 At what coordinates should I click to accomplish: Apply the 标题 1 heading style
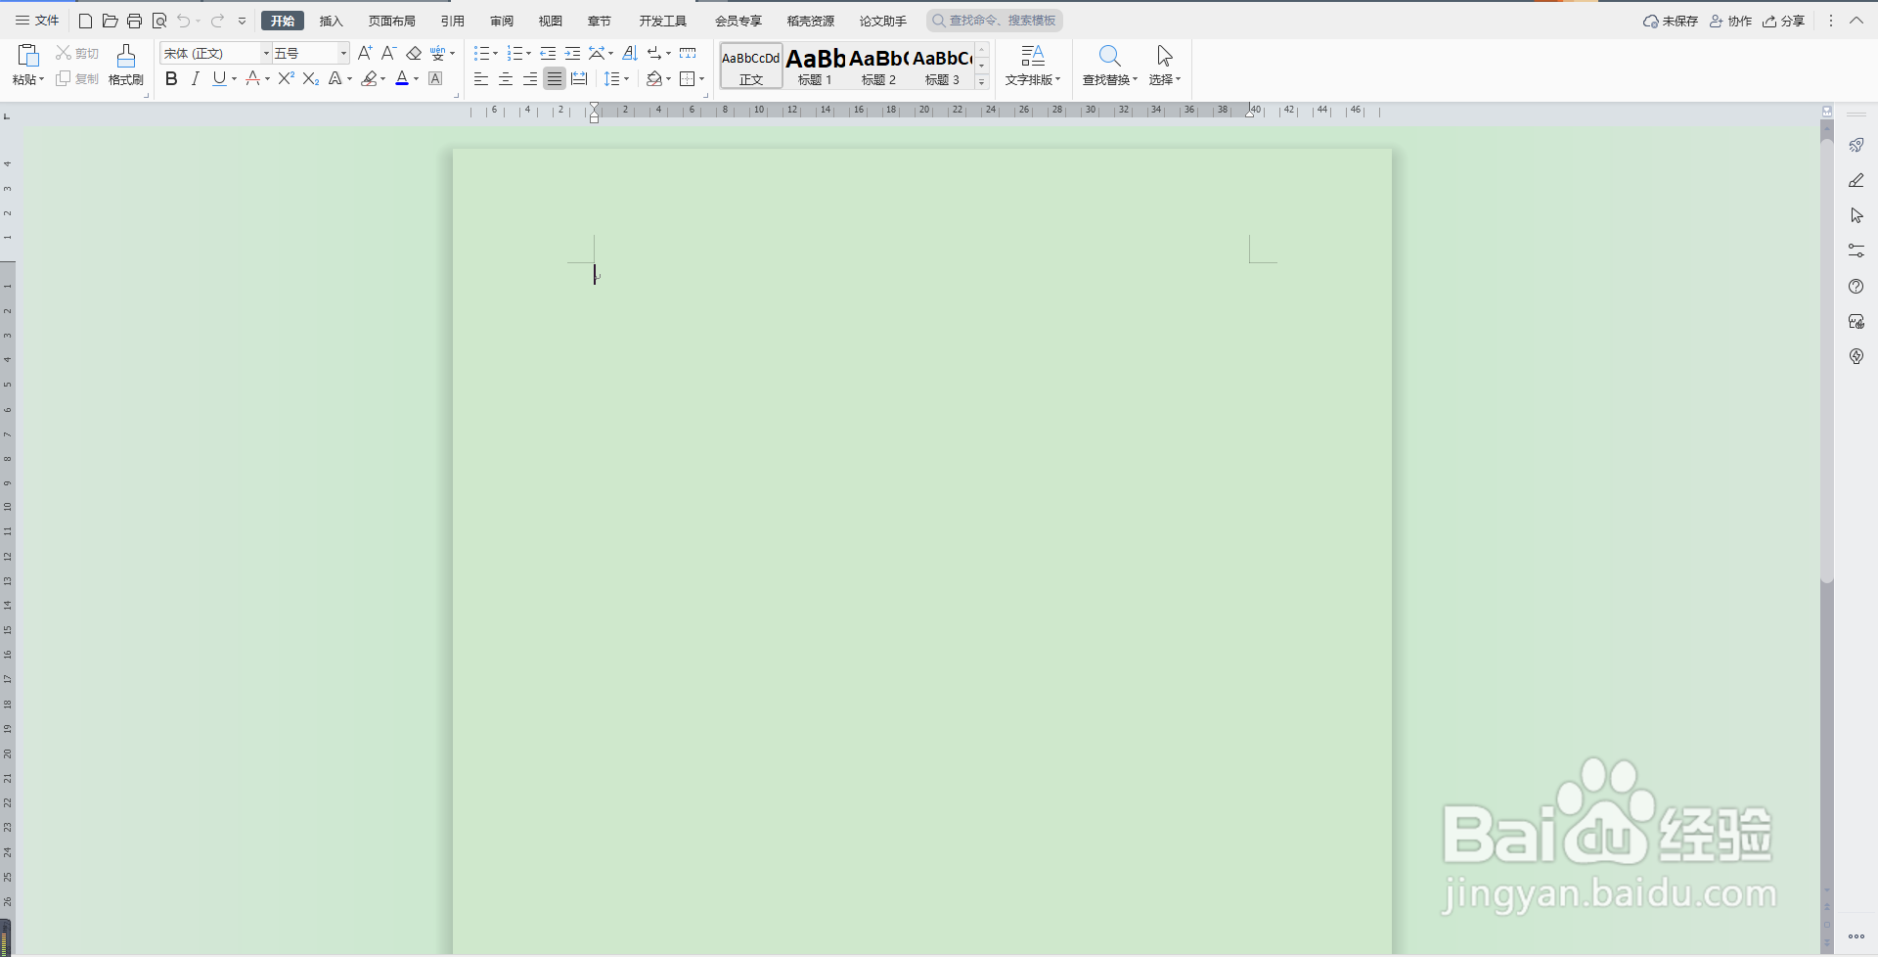[815, 66]
